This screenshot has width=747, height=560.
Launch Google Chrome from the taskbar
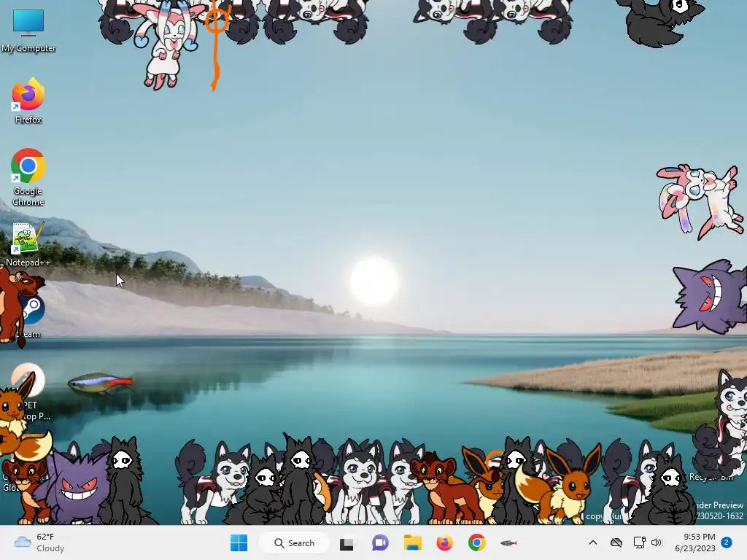tap(476, 542)
